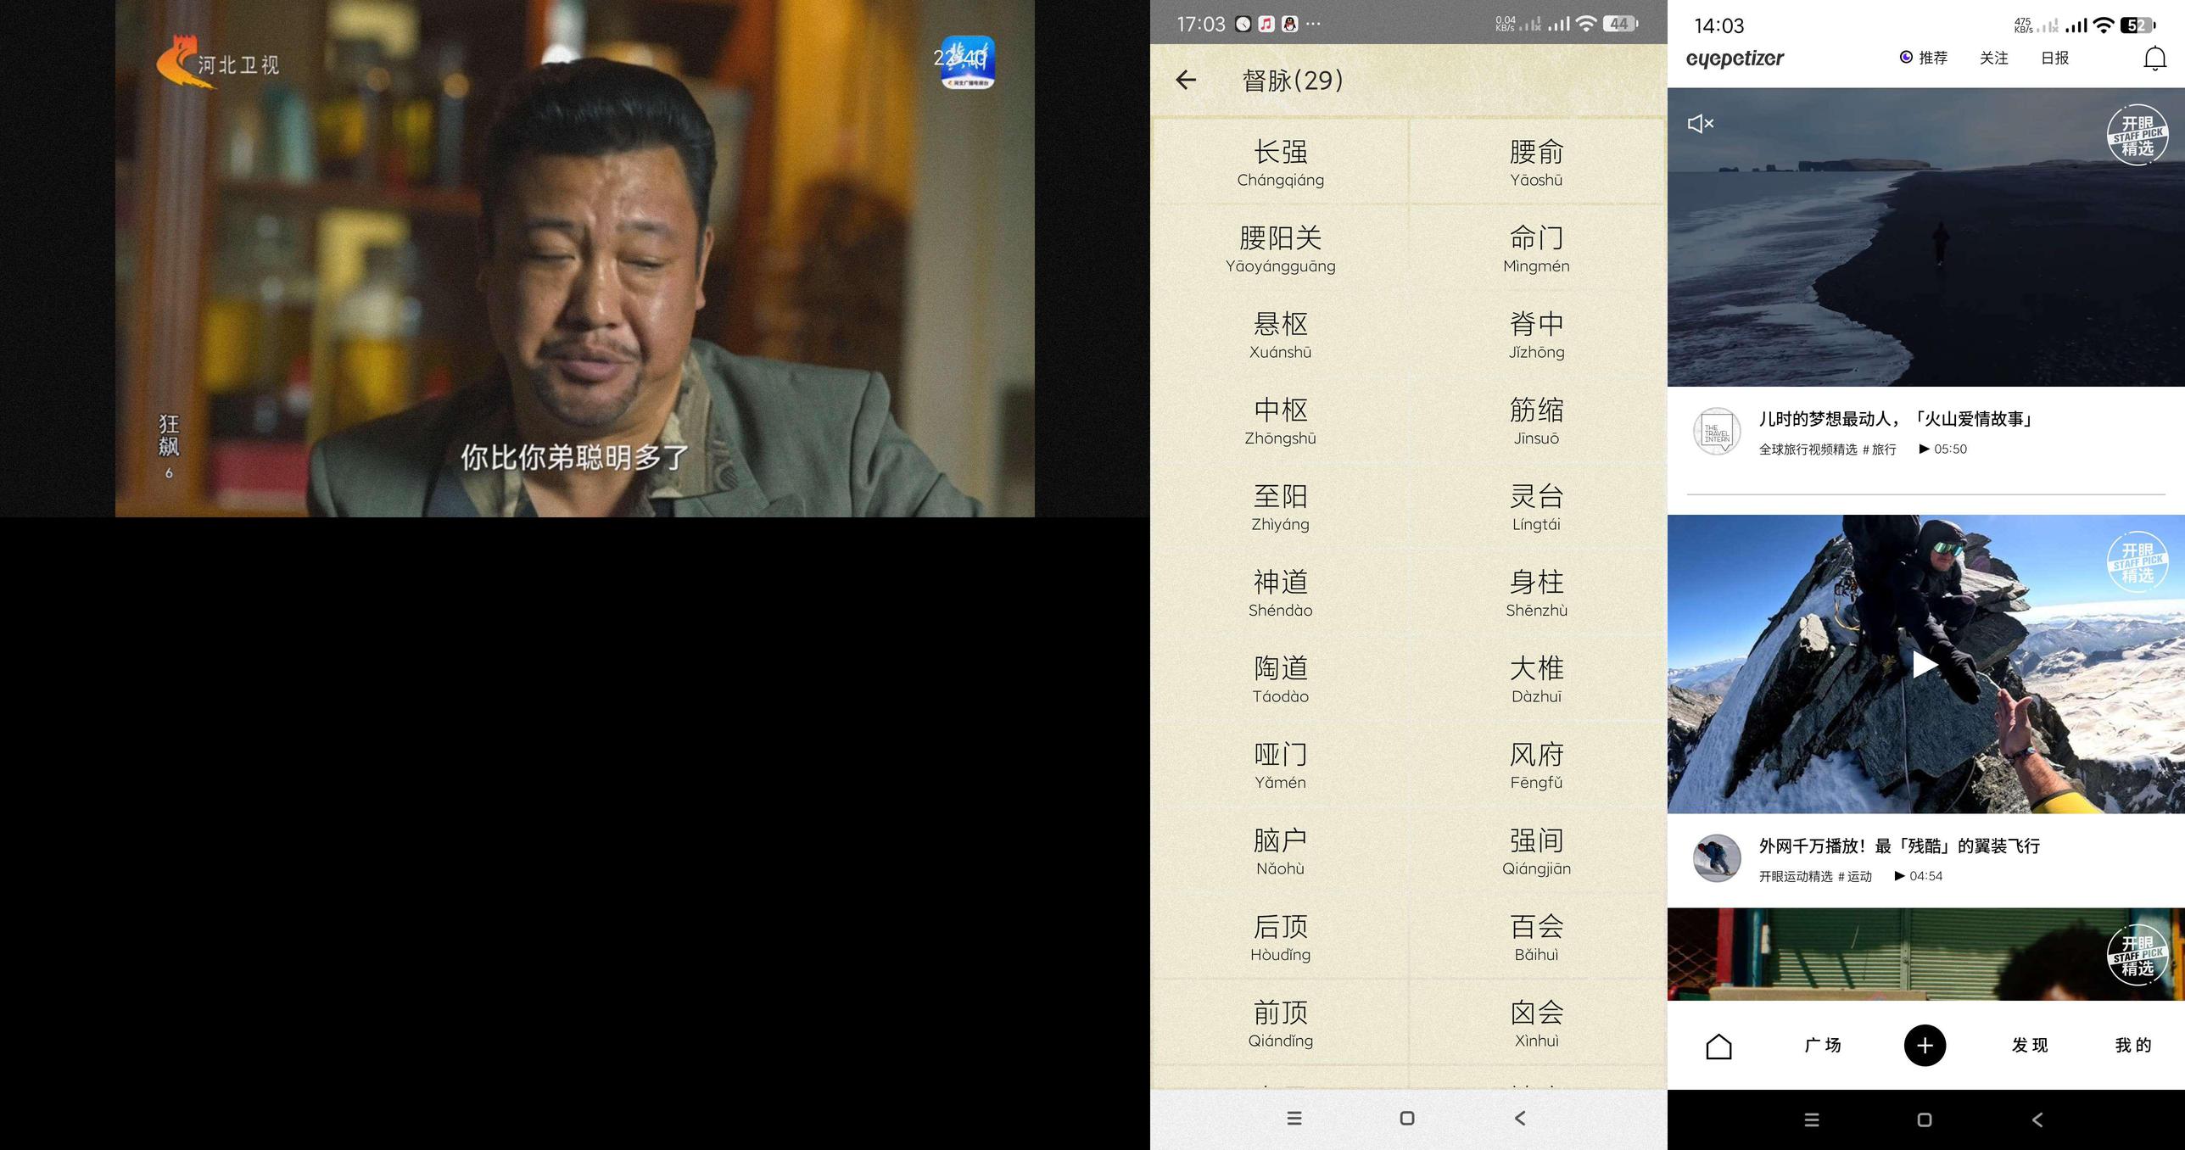Tap the eyepetizer home icon in the bottom bar

[1718, 1046]
